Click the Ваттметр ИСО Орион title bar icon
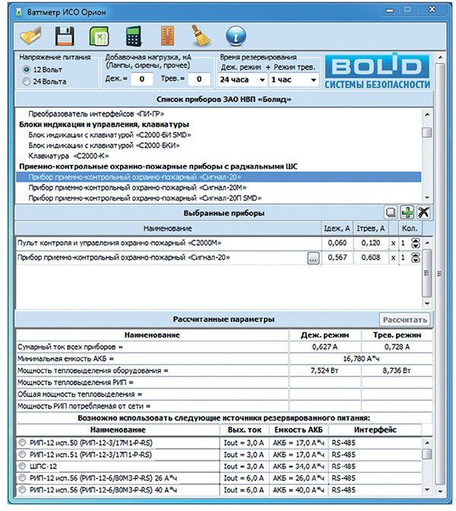This screenshot has height=511, width=456. click(x=19, y=12)
